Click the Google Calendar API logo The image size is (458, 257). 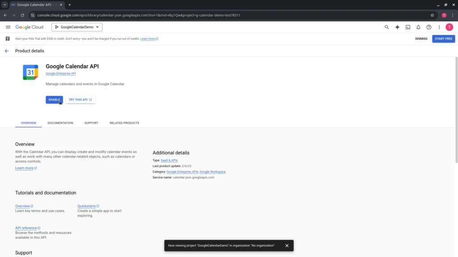(30, 72)
